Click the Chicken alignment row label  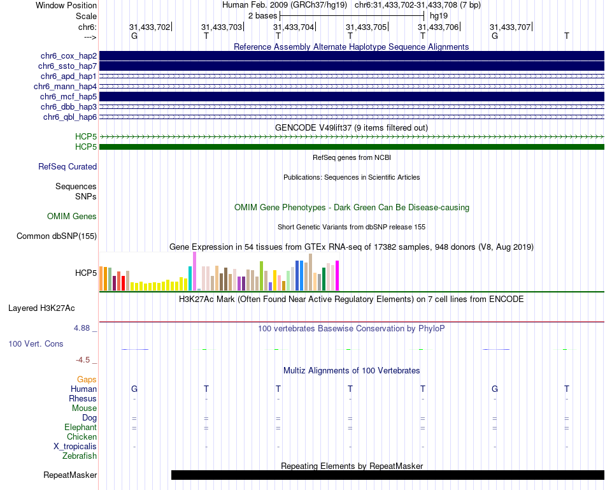pos(82,436)
